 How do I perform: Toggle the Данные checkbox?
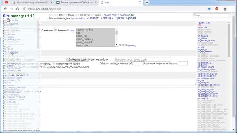(x=55, y=30)
